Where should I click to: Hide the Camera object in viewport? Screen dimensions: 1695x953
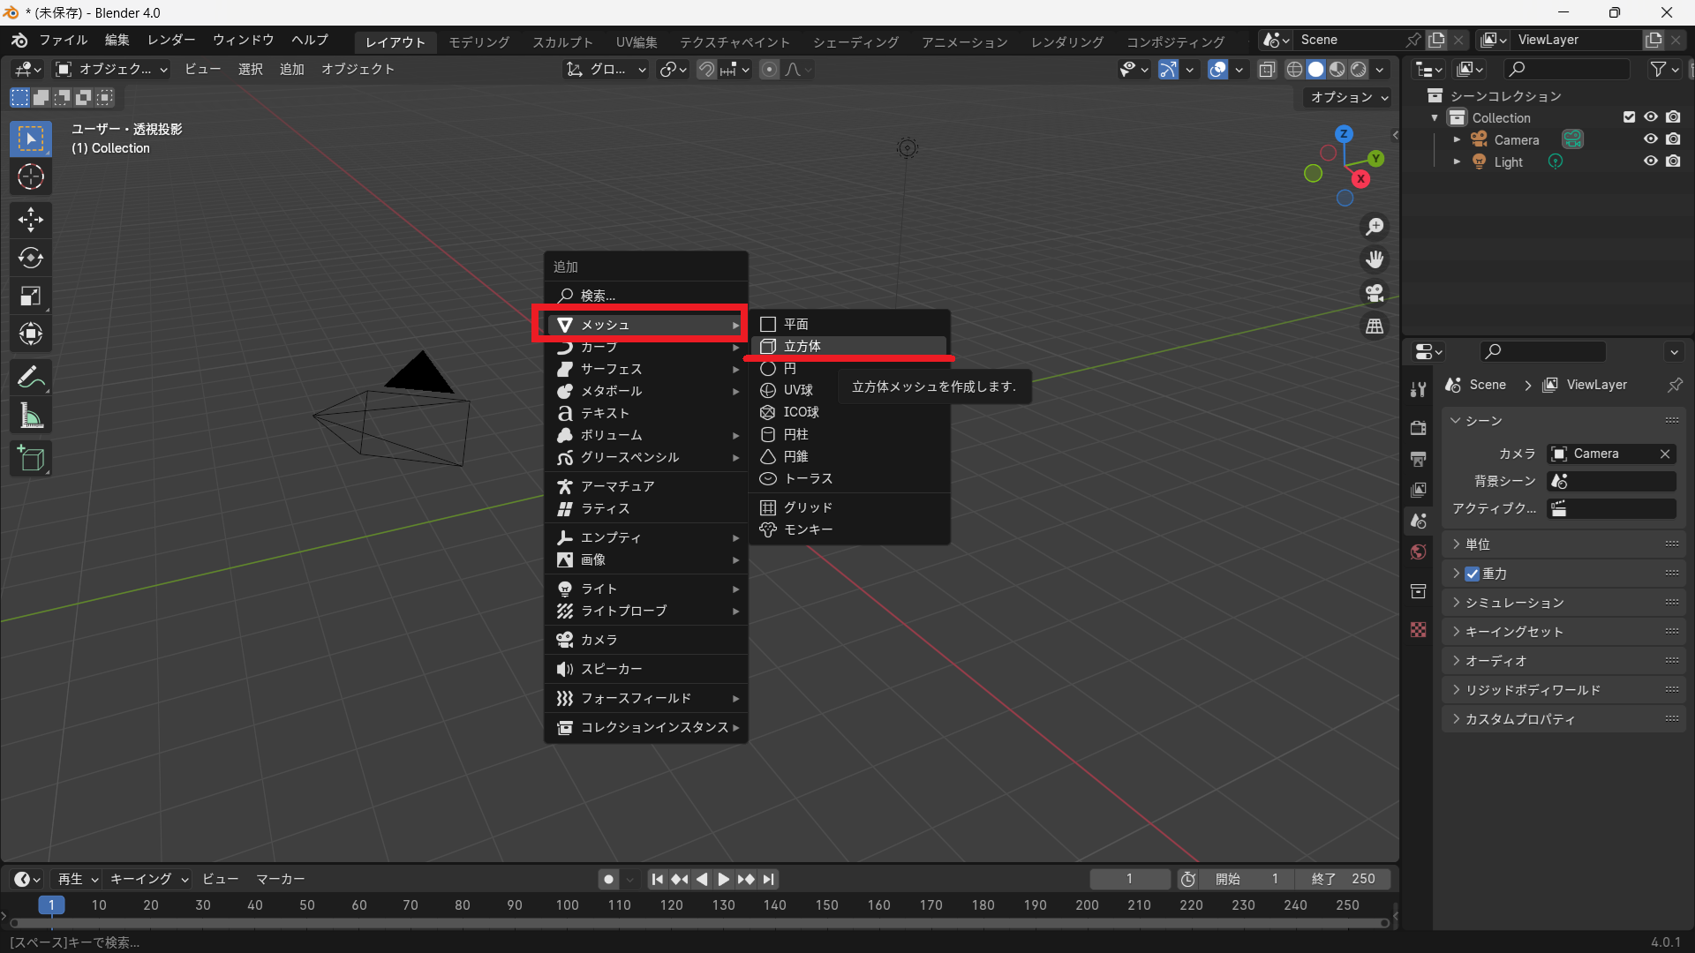1650,139
